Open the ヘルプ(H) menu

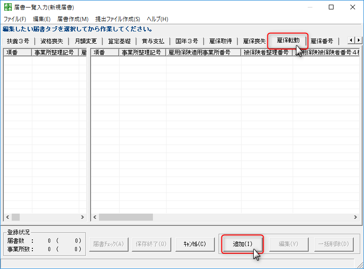tap(158, 19)
